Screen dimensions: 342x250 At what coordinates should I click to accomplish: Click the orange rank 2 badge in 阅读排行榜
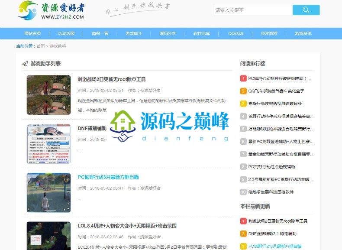(243, 91)
